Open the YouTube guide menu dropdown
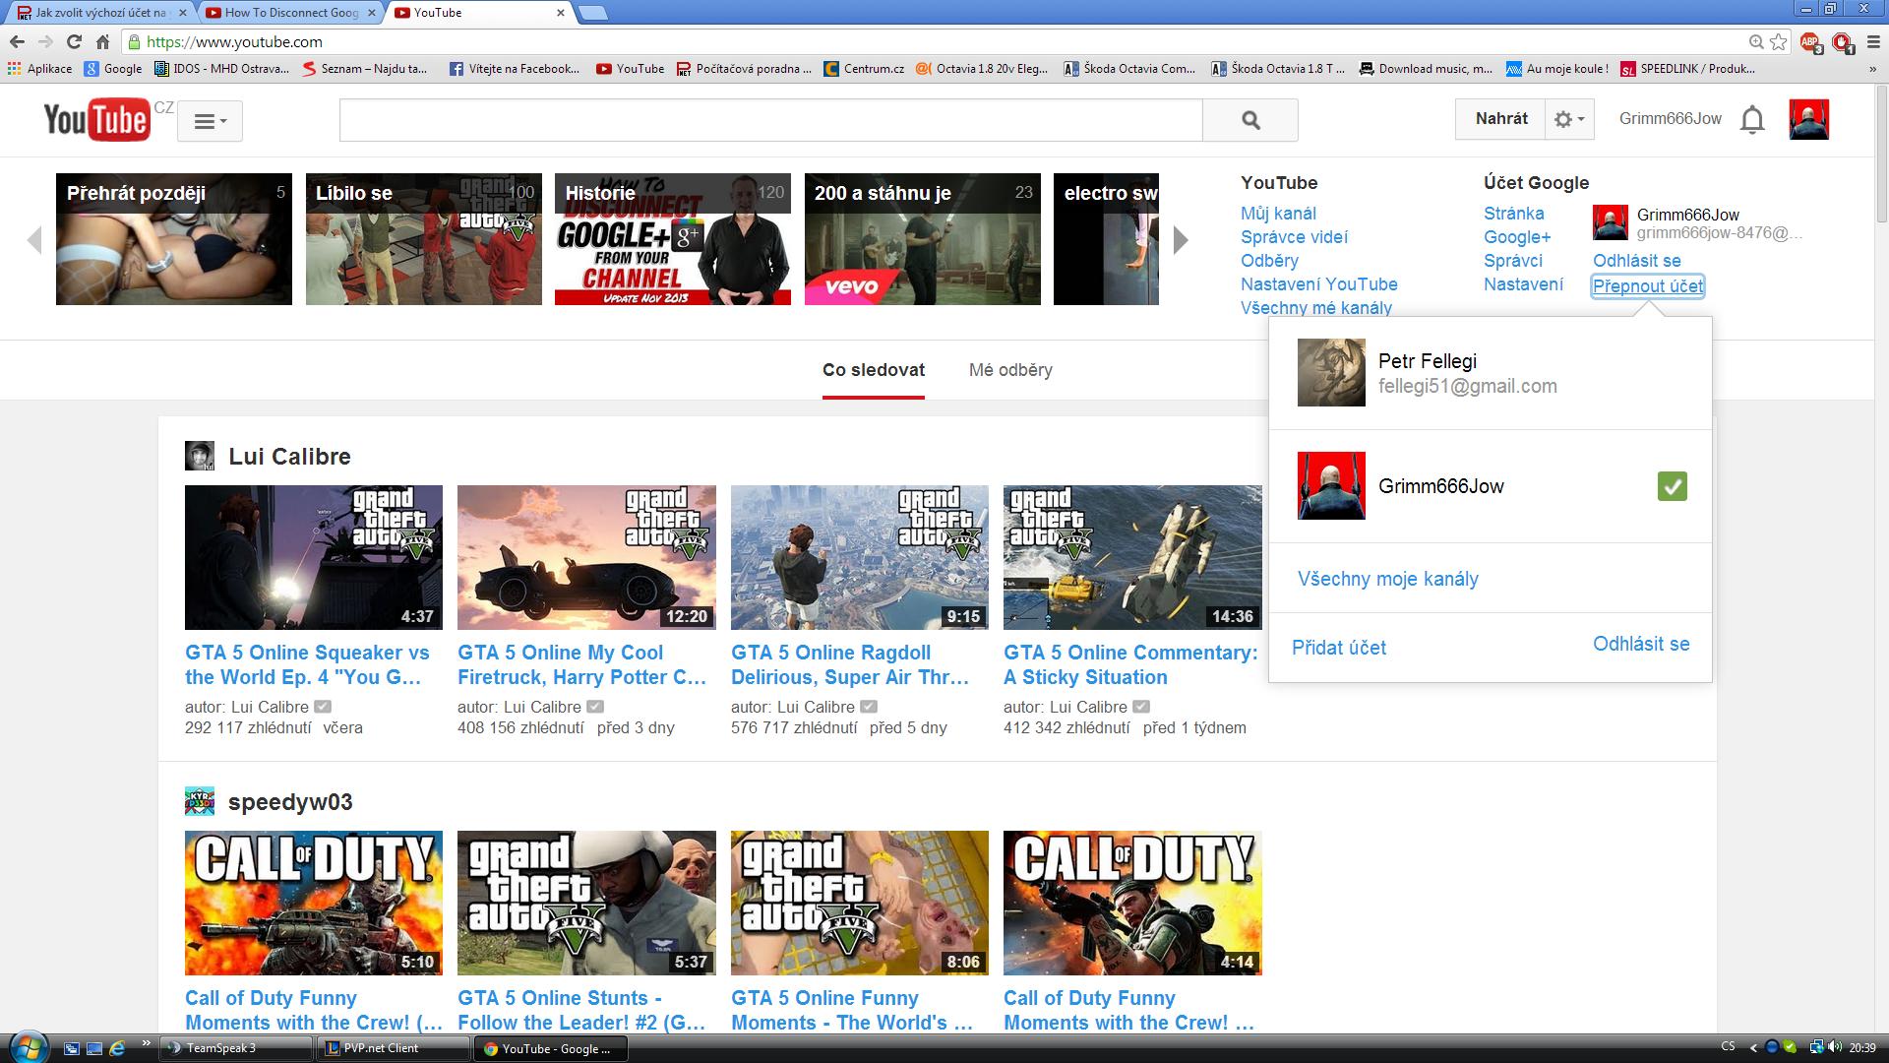 210,121
